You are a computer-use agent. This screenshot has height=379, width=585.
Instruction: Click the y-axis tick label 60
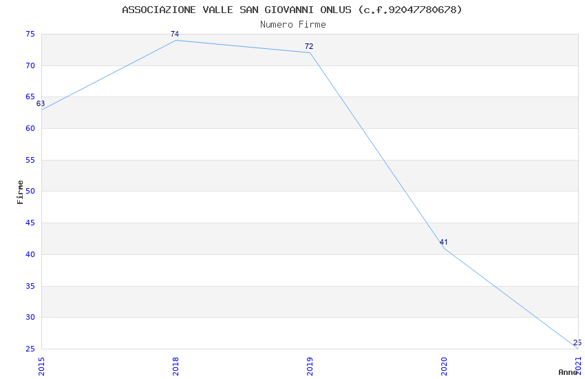(30, 128)
